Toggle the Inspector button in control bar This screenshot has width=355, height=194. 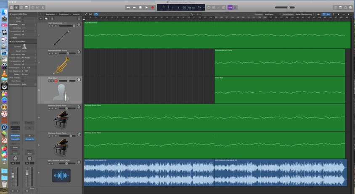[16, 8]
